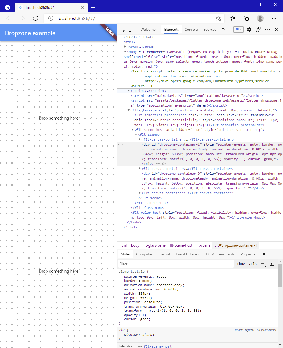
Task: Toggle the grey-out Styles pane icon
Action: click(x=272, y=264)
